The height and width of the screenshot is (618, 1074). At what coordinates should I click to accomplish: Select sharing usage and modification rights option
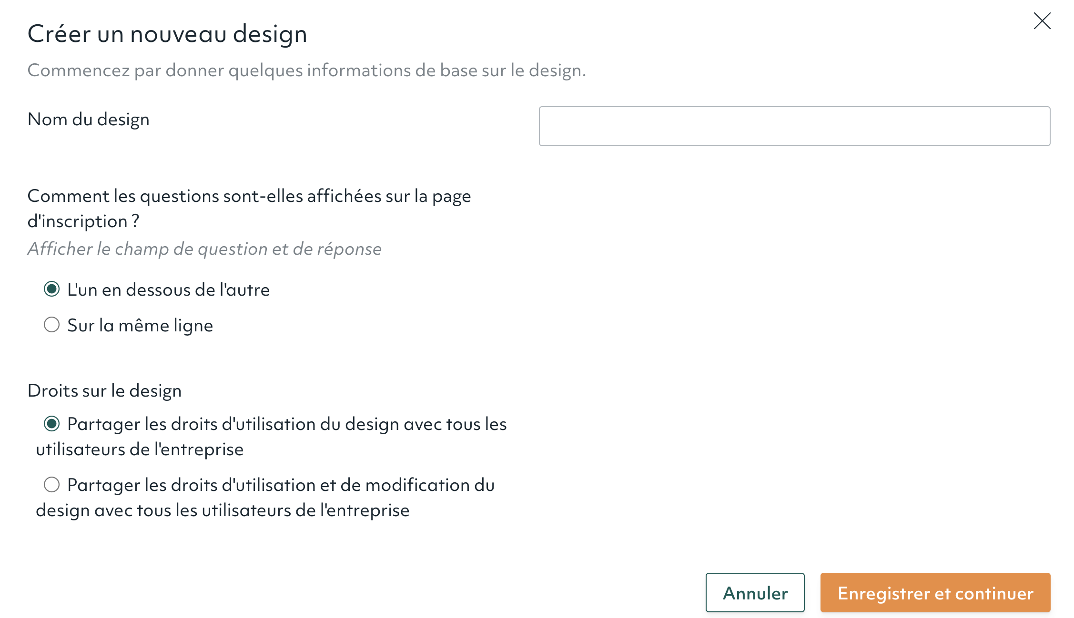point(51,485)
